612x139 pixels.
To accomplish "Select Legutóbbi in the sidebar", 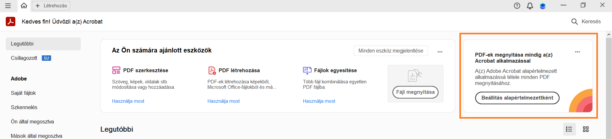I will [x=43, y=44].
